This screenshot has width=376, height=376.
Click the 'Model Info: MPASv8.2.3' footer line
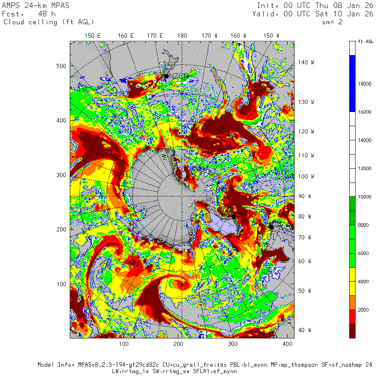pyautogui.click(x=205, y=365)
